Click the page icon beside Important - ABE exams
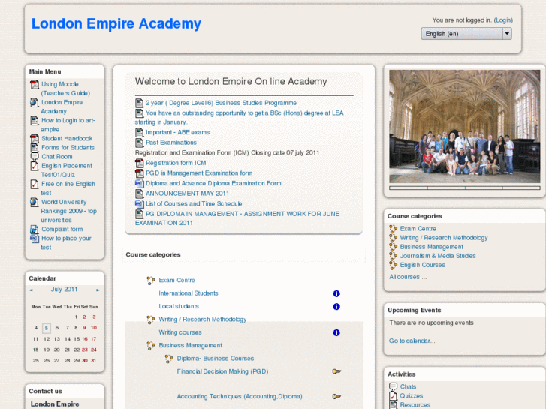Screen dimensions: 546x409 click(139, 133)
